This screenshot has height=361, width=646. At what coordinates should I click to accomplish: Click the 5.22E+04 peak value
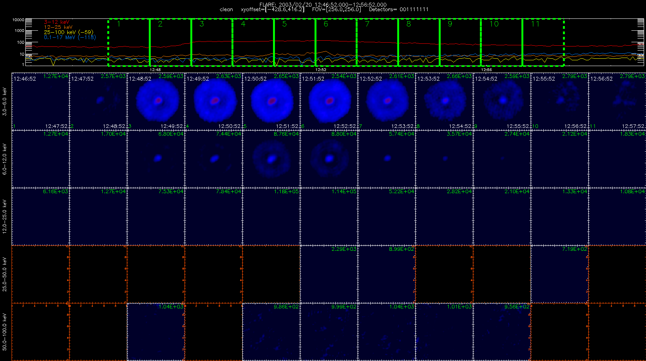(x=402, y=192)
